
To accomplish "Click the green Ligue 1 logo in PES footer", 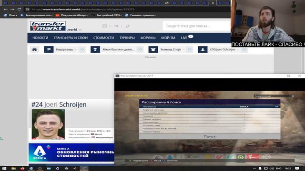I will pyautogui.click(x=241, y=157).
